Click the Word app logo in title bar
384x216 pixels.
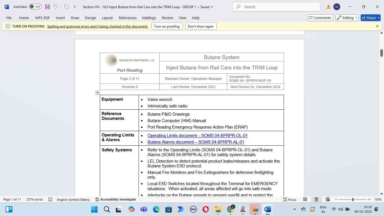7,7
